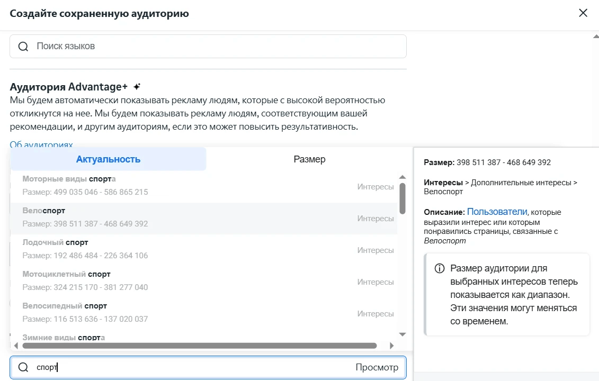Switch to the Размер tab
The image size is (599, 381).
click(309, 159)
